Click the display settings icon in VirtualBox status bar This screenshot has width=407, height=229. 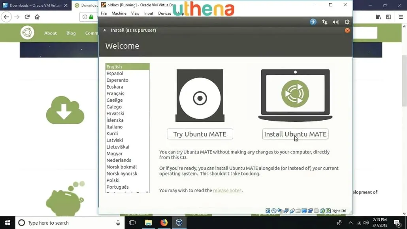click(x=304, y=211)
